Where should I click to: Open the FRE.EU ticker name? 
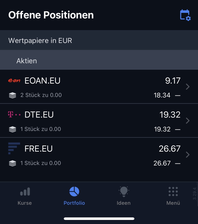coord(39,149)
